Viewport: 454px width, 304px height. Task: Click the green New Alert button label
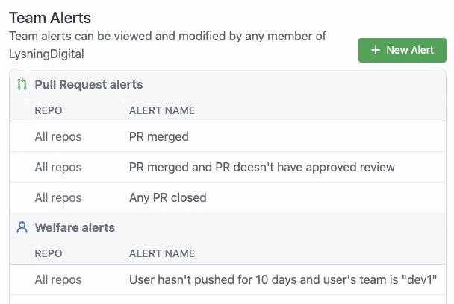410,51
